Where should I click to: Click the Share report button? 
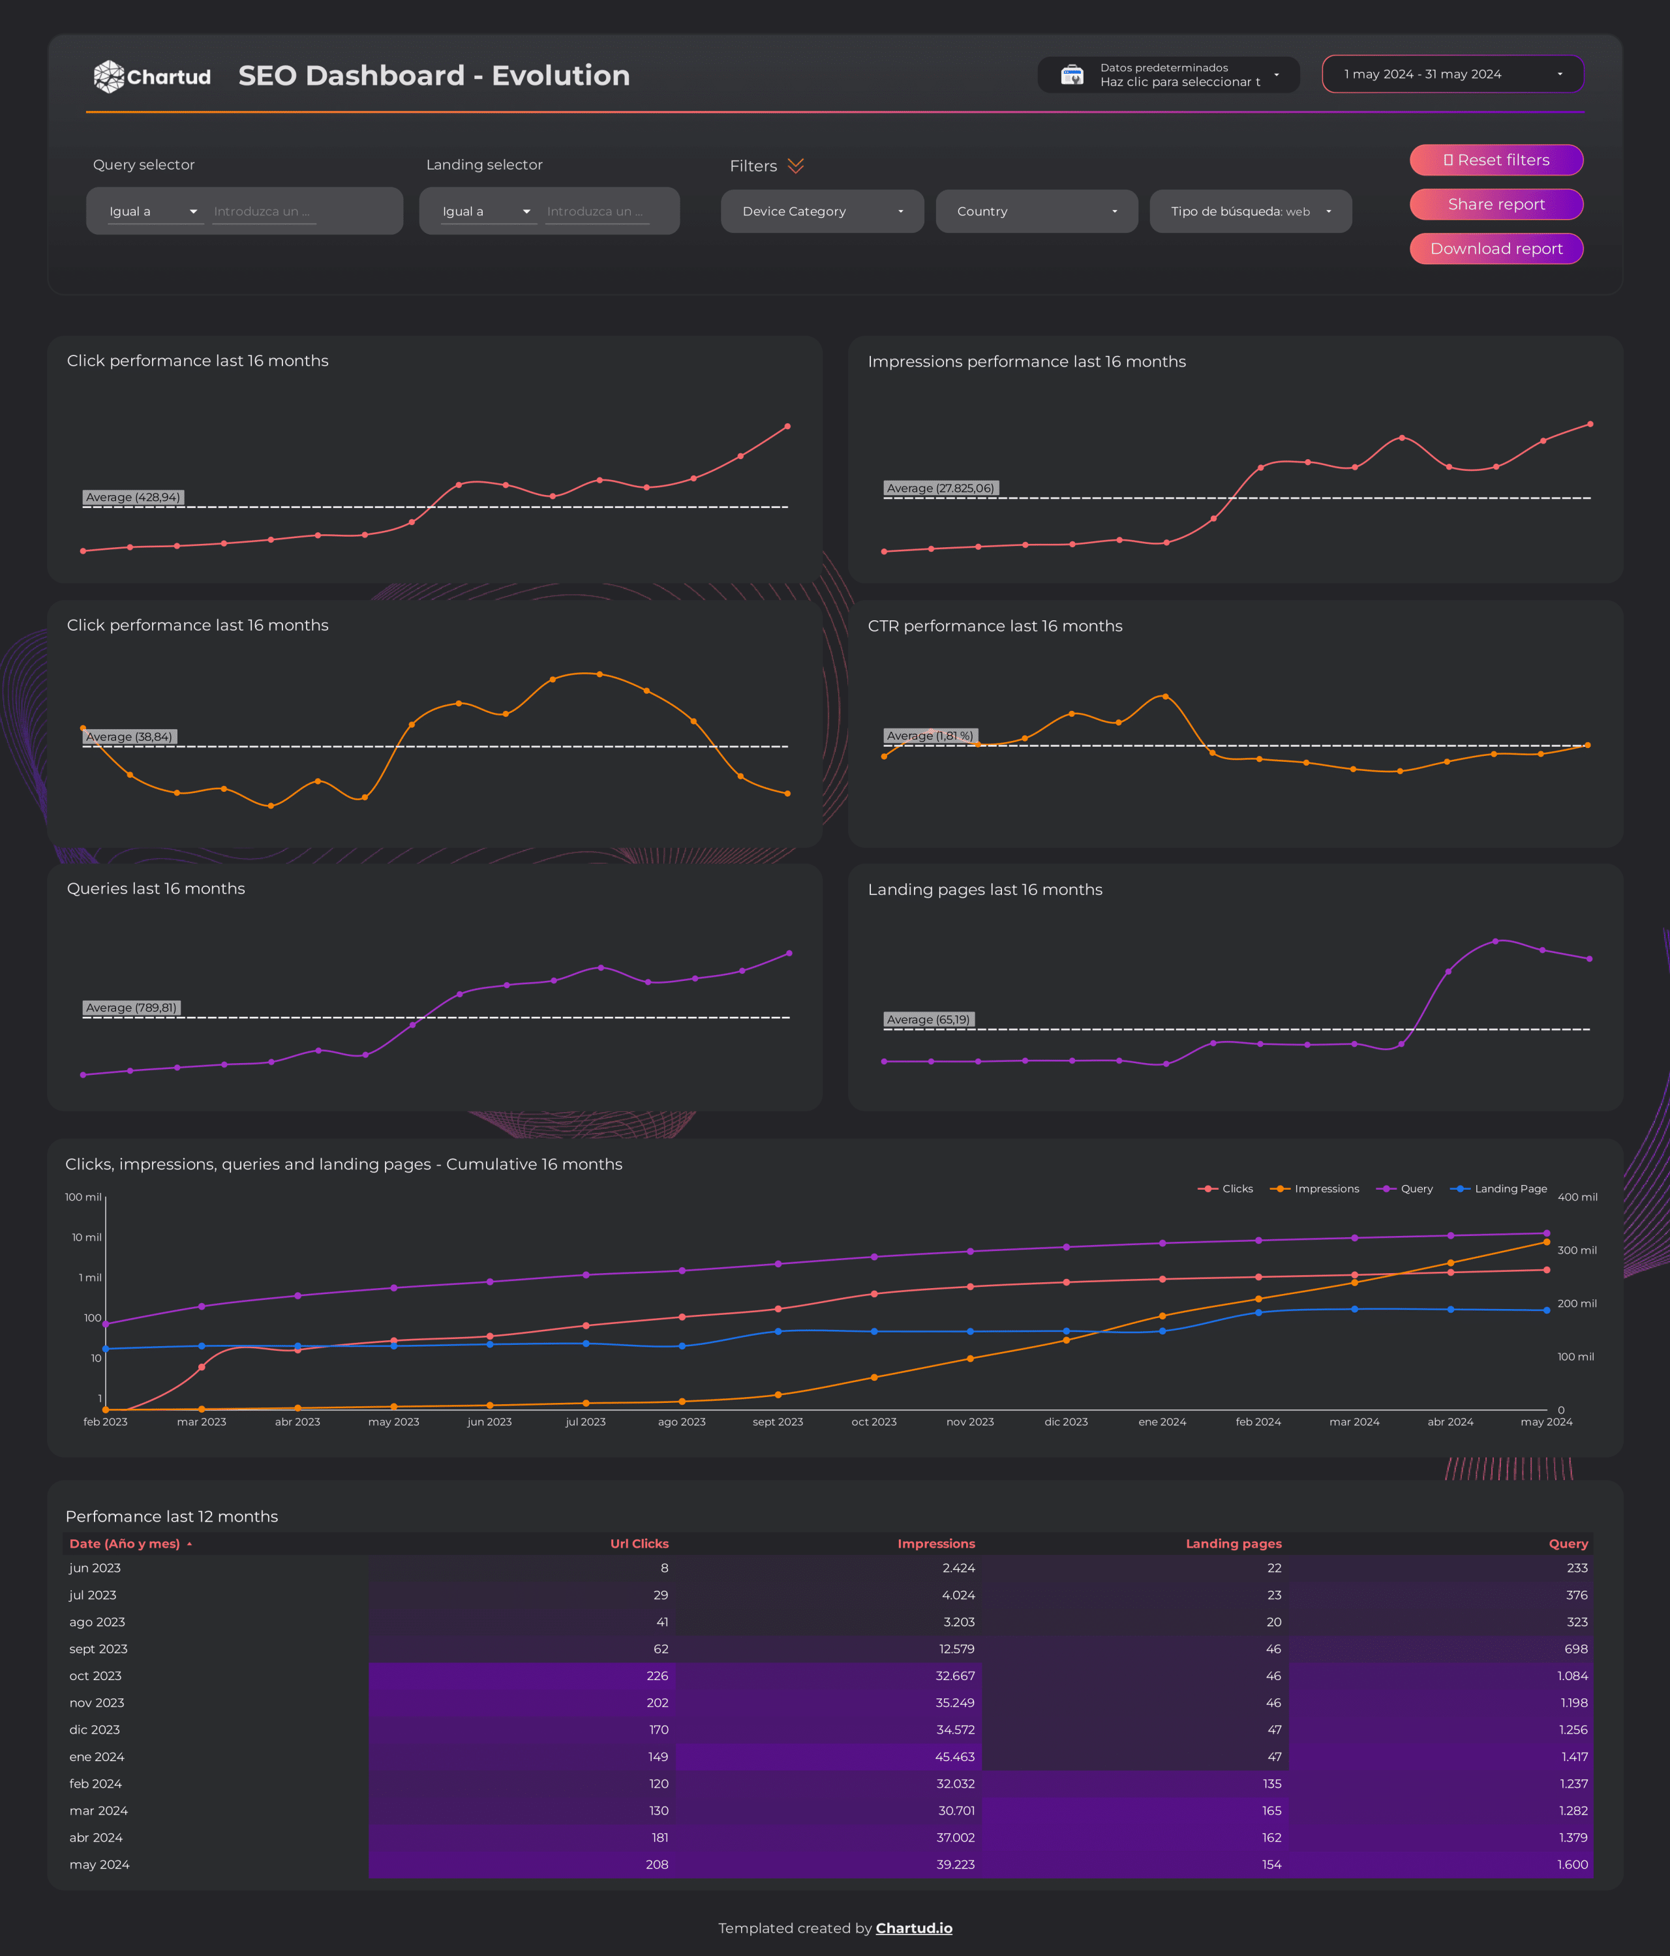pyautogui.click(x=1496, y=205)
